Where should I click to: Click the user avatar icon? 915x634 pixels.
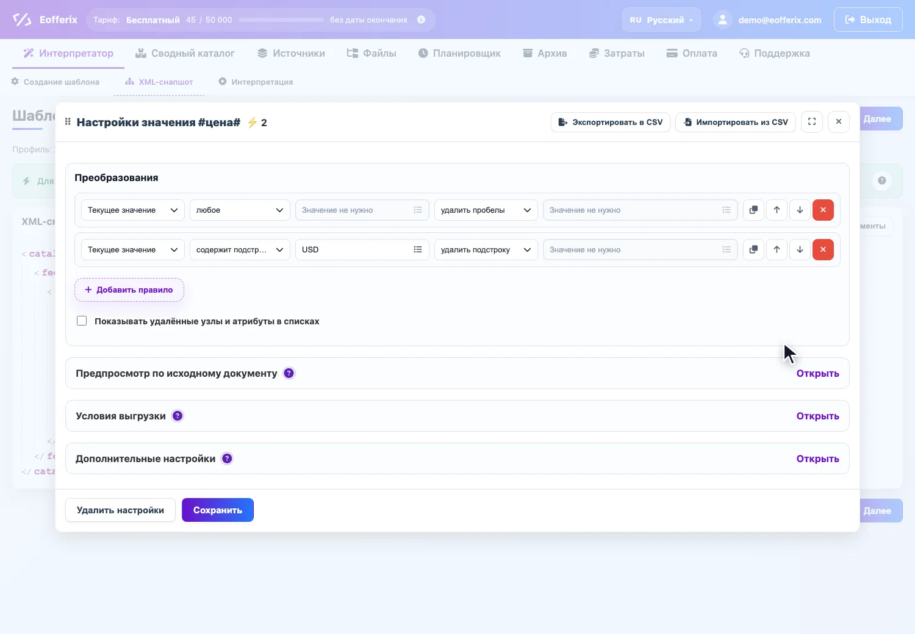pos(722,20)
